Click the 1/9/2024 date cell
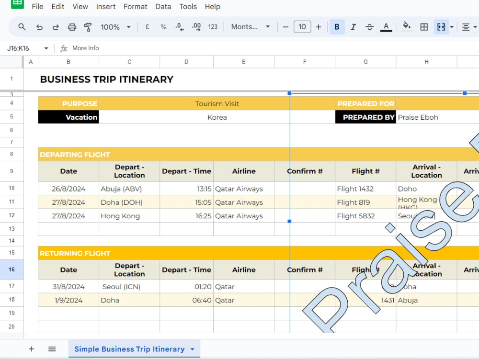The image size is (479, 359). (x=68, y=300)
